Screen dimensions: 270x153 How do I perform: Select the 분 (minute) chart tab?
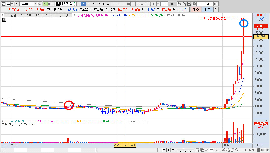(x=98, y=4)
